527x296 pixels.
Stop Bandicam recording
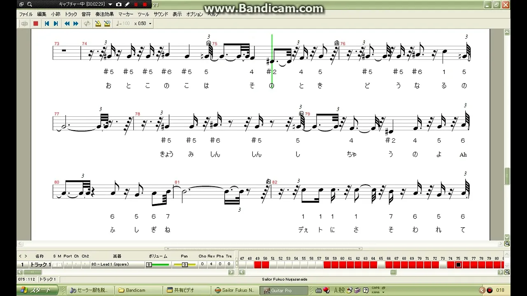[x=145, y=5]
